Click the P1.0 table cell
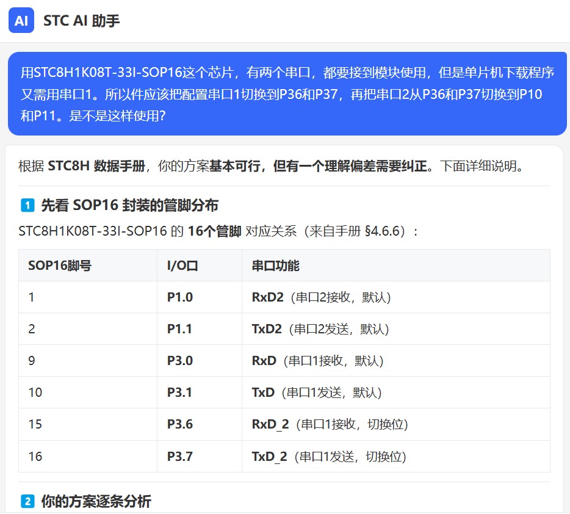 tap(199, 297)
